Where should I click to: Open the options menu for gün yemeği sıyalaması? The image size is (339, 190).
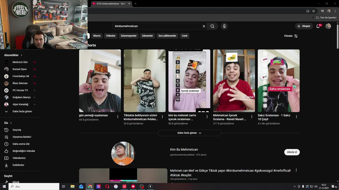click(x=118, y=116)
